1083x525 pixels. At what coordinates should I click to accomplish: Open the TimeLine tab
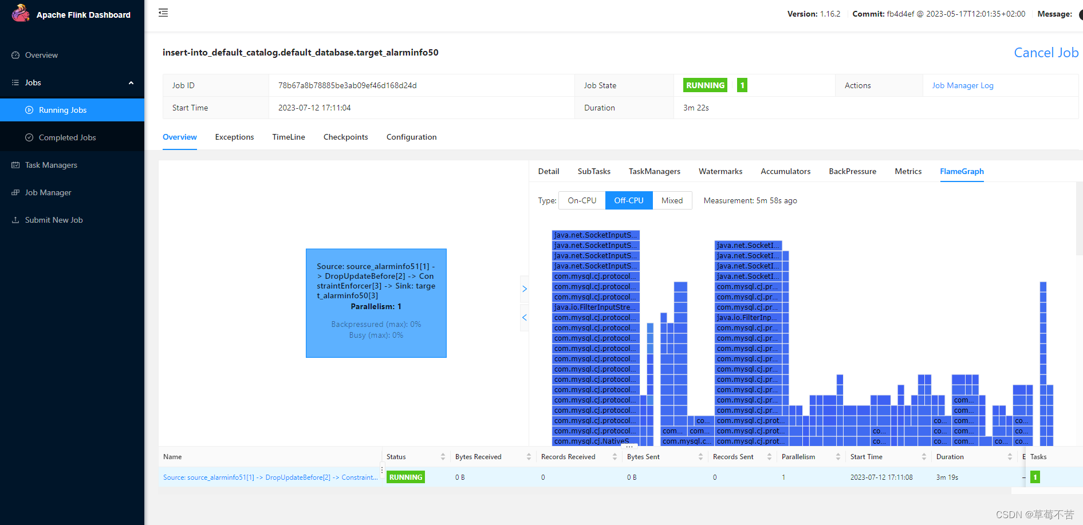tap(289, 137)
